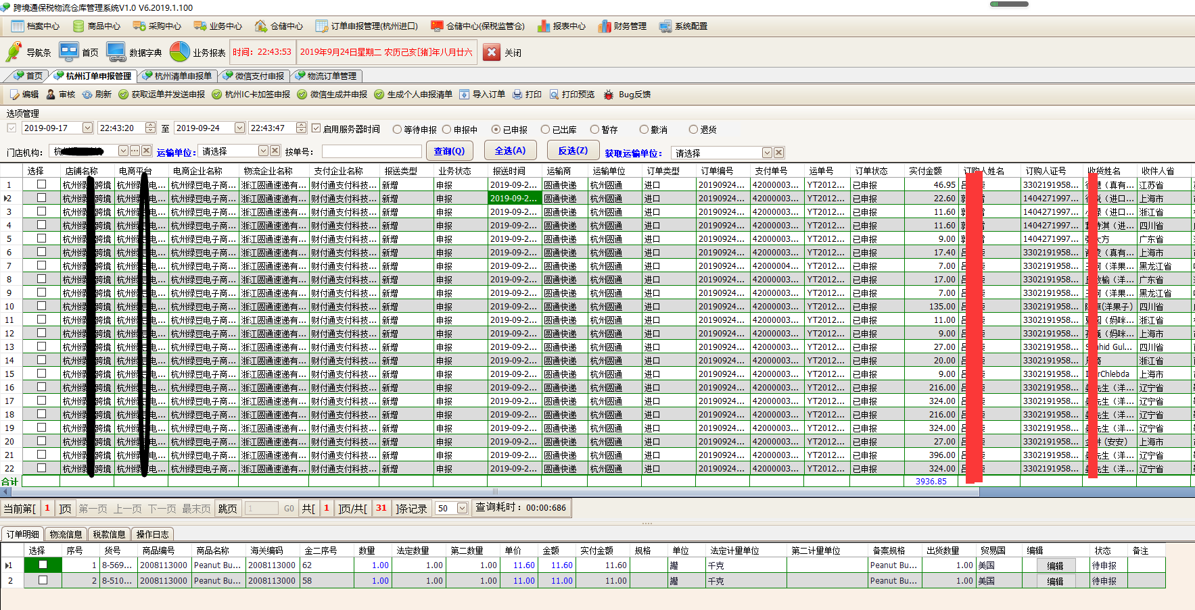Open the 财务管理 menu
The image size is (1195, 610).
click(x=622, y=26)
